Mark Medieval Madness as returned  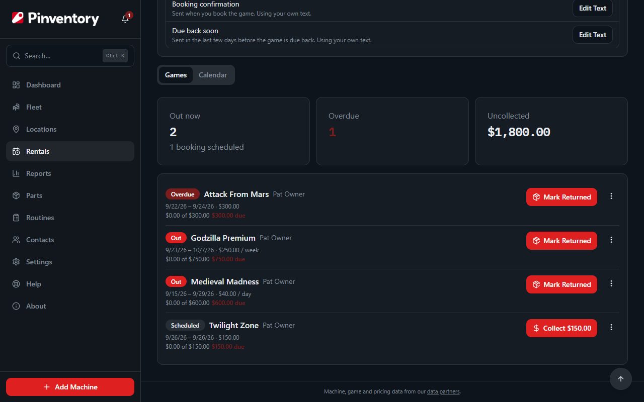tap(561, 284)
